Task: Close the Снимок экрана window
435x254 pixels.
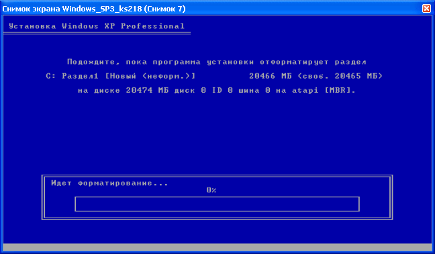Action: 426,9
